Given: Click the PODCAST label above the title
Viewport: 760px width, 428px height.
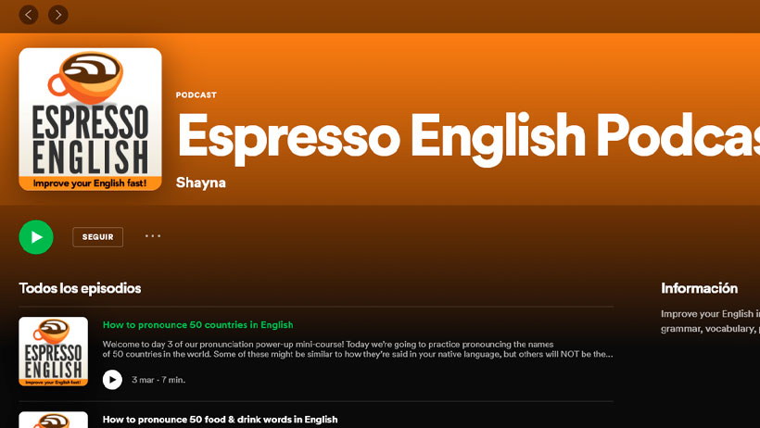Looking at the screenshot, I should (x=196, y=95).
